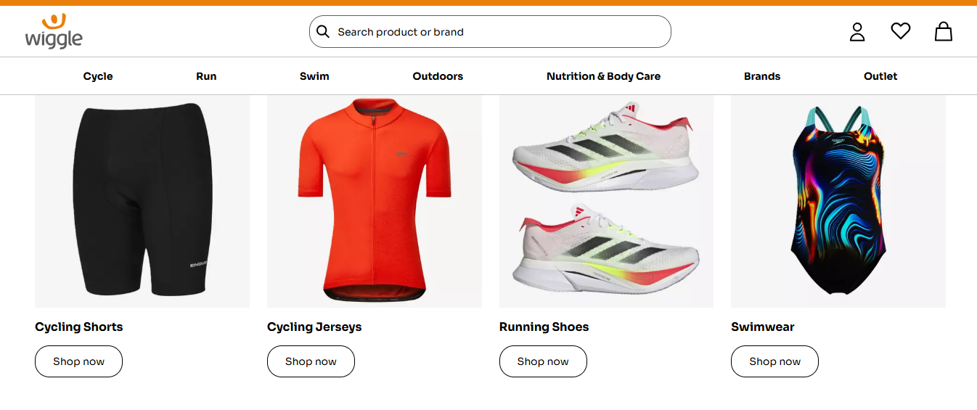The height and width of the screenshot is (410, 977).
Task: Open the Cycle menu
Action: tap(98, 76)
